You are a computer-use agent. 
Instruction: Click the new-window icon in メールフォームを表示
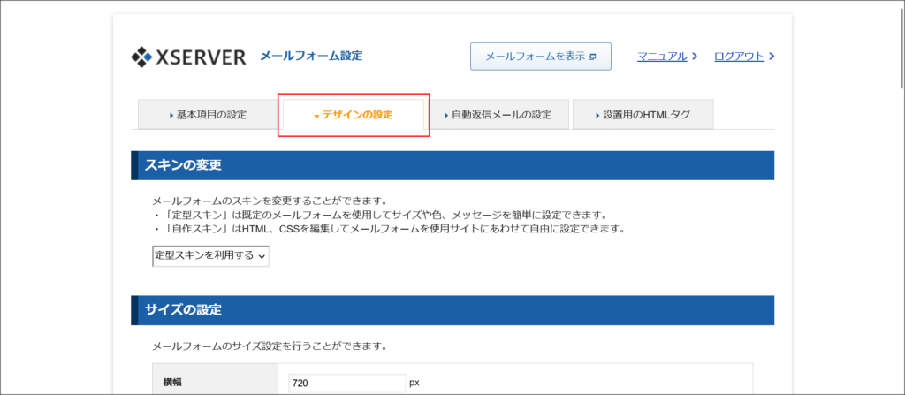[591, 57]
